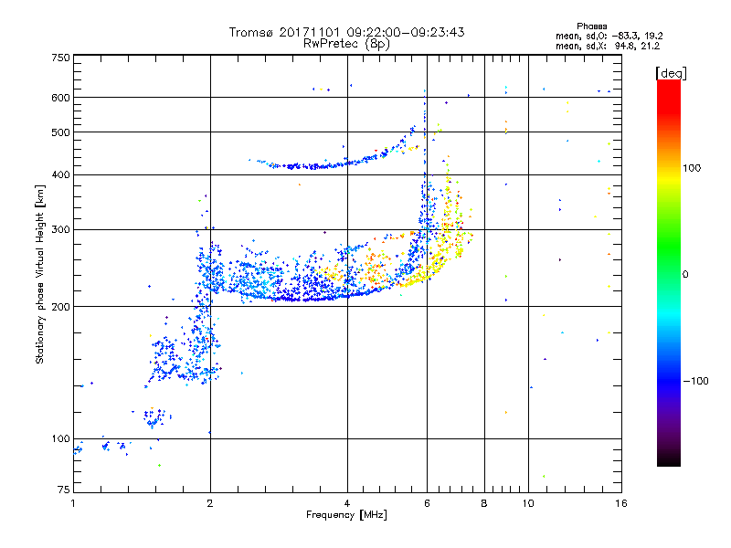Click the 'mean, sd,O: -83.3, 19.2' line
731x548 pixels.
tap(609, 36)
